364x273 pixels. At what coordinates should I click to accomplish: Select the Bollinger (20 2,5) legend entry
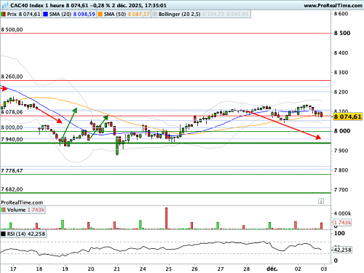click(x=201, y=15)
